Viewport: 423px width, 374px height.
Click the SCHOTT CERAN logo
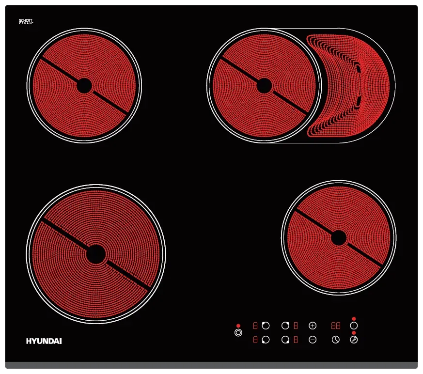tap(26, 22)
